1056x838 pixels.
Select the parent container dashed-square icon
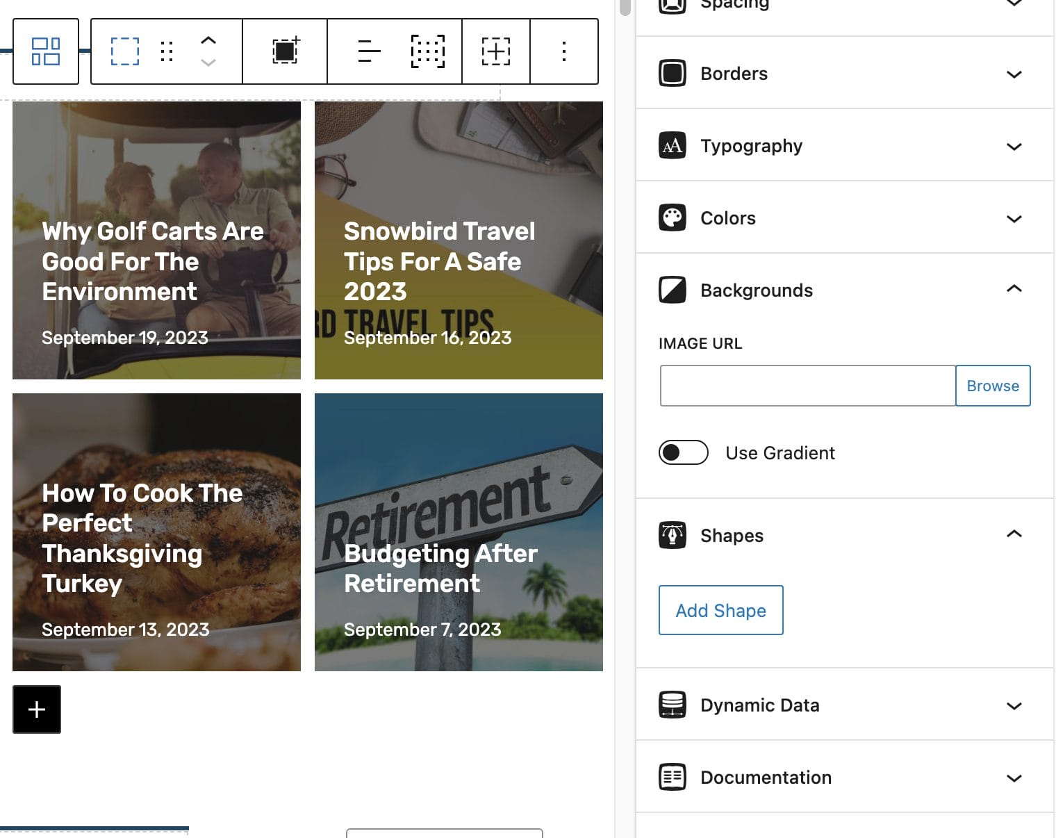[125, 51]
